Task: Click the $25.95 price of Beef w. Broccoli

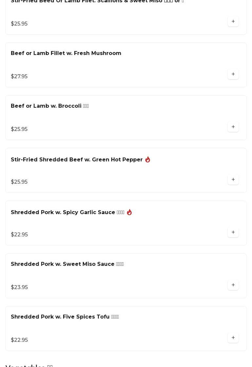Action: click(x=19, y=129)
